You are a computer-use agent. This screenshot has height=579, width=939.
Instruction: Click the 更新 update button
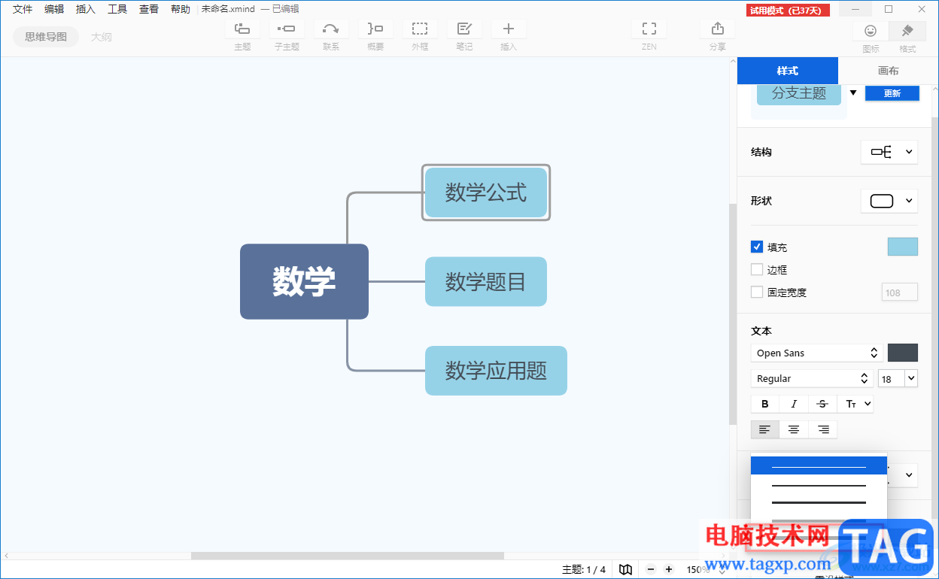tap(892, 93)
